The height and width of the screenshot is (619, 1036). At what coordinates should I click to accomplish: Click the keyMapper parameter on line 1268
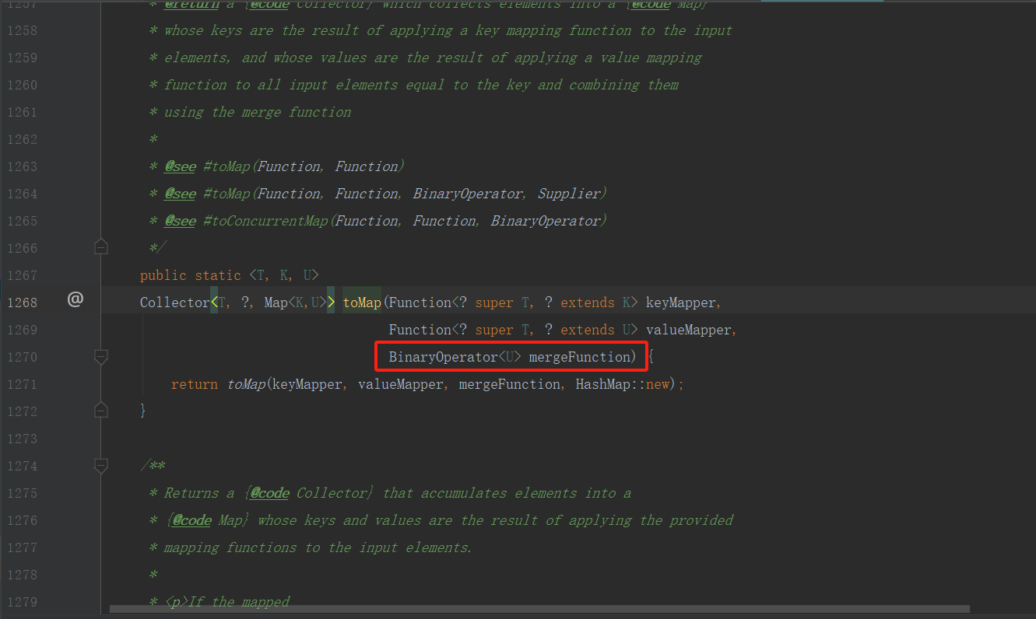coord(680,303)
